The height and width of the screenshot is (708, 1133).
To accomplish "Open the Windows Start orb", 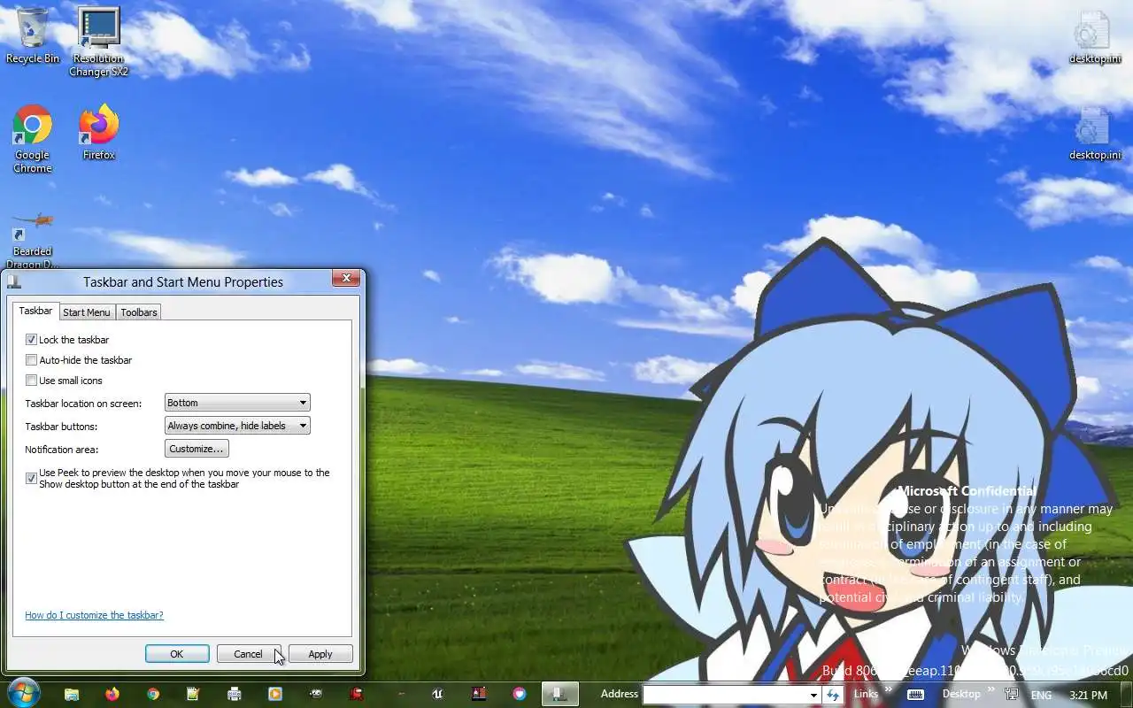I will (22, 693).
